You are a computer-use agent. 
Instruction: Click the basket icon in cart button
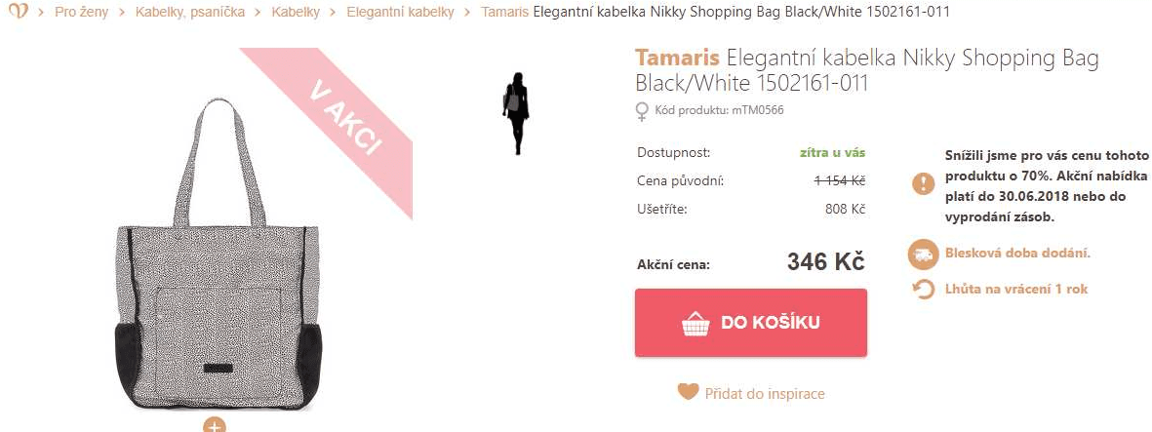click(695, 323)
